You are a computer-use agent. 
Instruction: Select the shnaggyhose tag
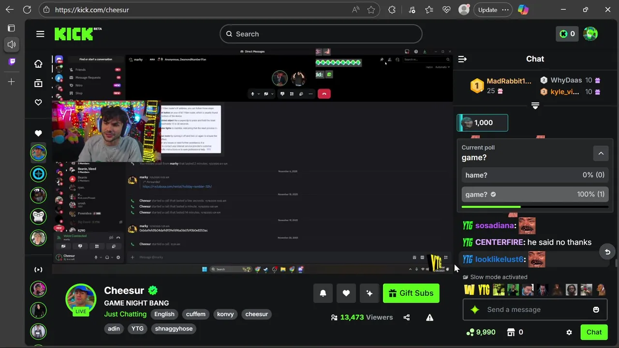pos(174,329)
